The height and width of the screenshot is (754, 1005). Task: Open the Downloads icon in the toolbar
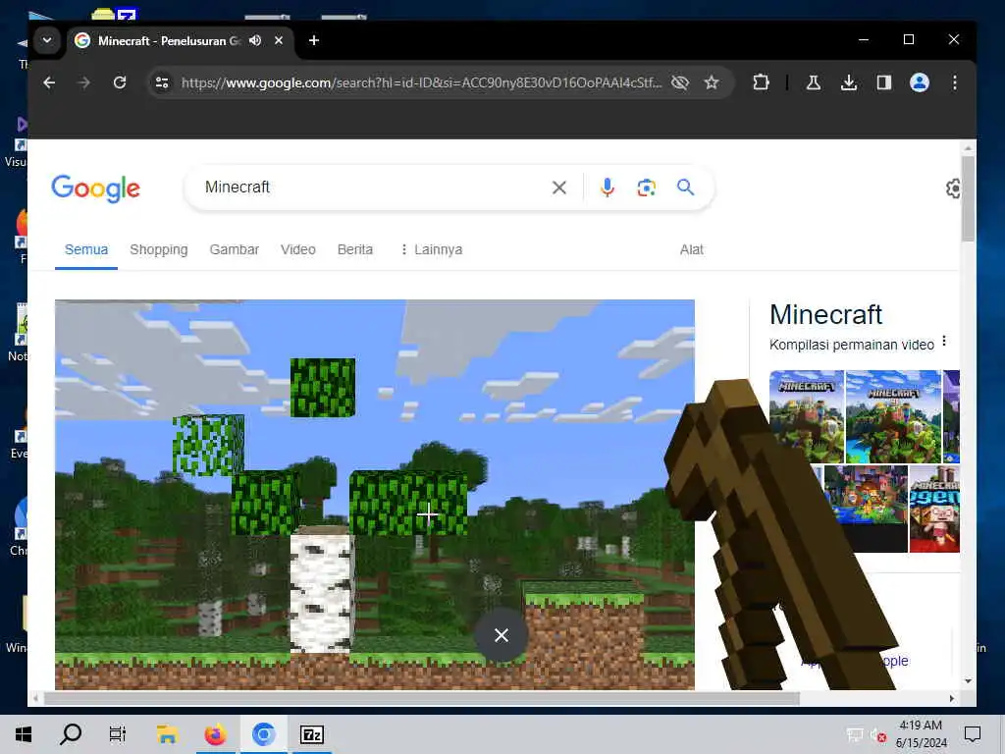(x=849, y=82)
